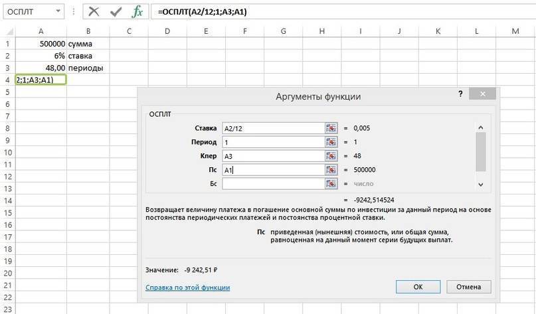
Task: Click into the Ставка input field
Action: click(x=272, y=128)
